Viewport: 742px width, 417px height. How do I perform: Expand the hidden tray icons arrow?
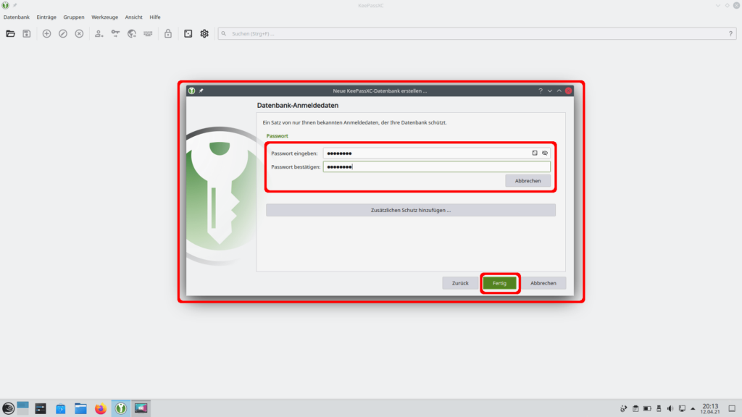(693, 408)
